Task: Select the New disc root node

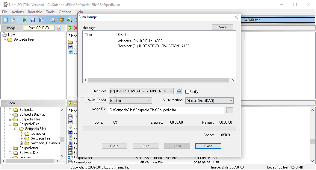Action: point(11,35)
